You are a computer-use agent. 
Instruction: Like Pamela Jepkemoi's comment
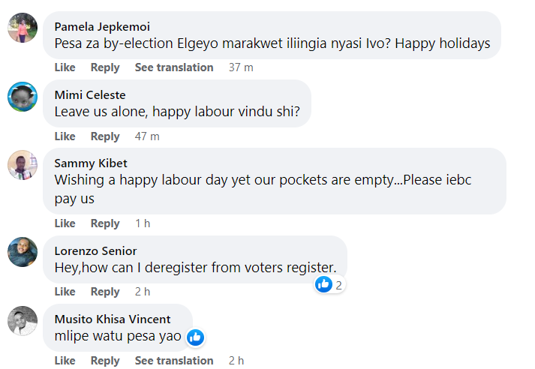click(x=65, y=67)
